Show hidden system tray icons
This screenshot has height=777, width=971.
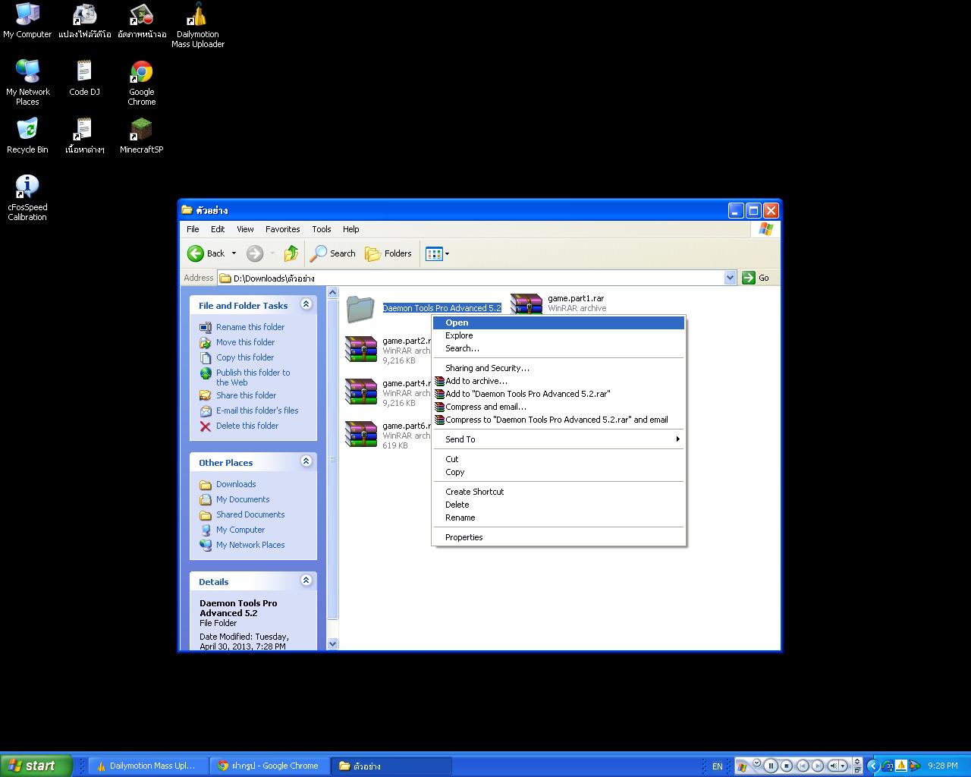[873, 766]
